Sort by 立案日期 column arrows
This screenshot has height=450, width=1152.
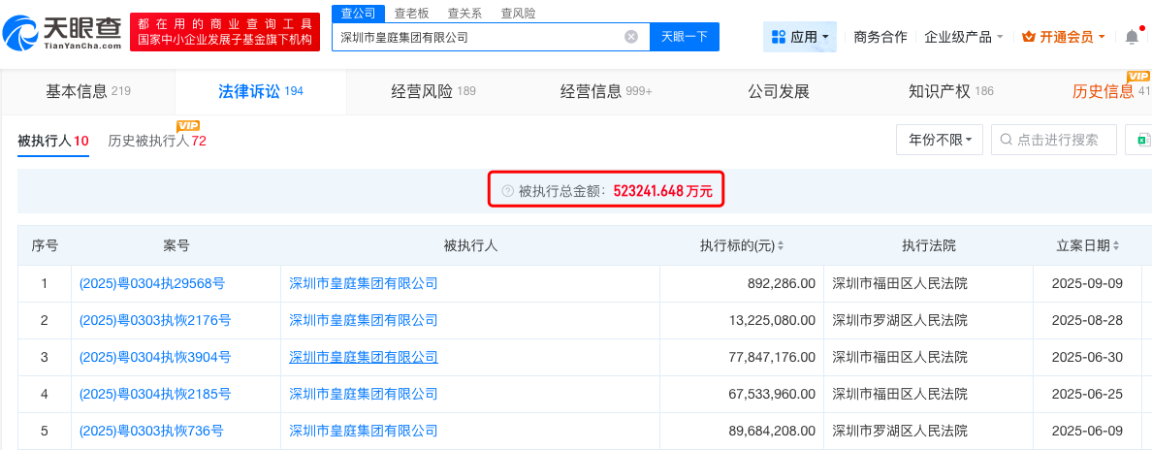point(1116,246)
